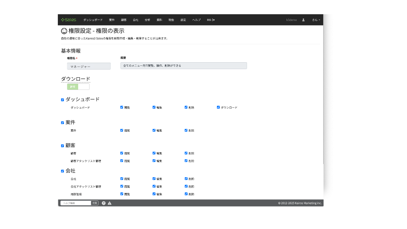The image size is (407, 229).
Task: Open the 設定 menu in navbar
Action: 183,20
